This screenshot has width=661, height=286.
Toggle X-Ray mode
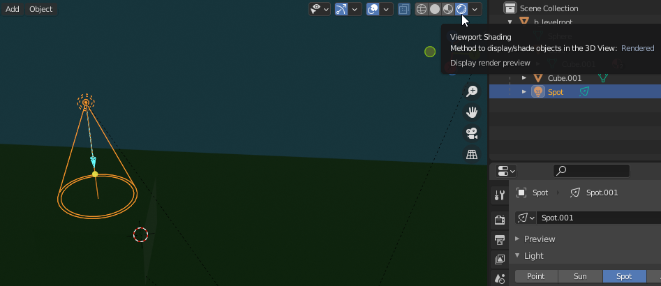pos(404,9)
